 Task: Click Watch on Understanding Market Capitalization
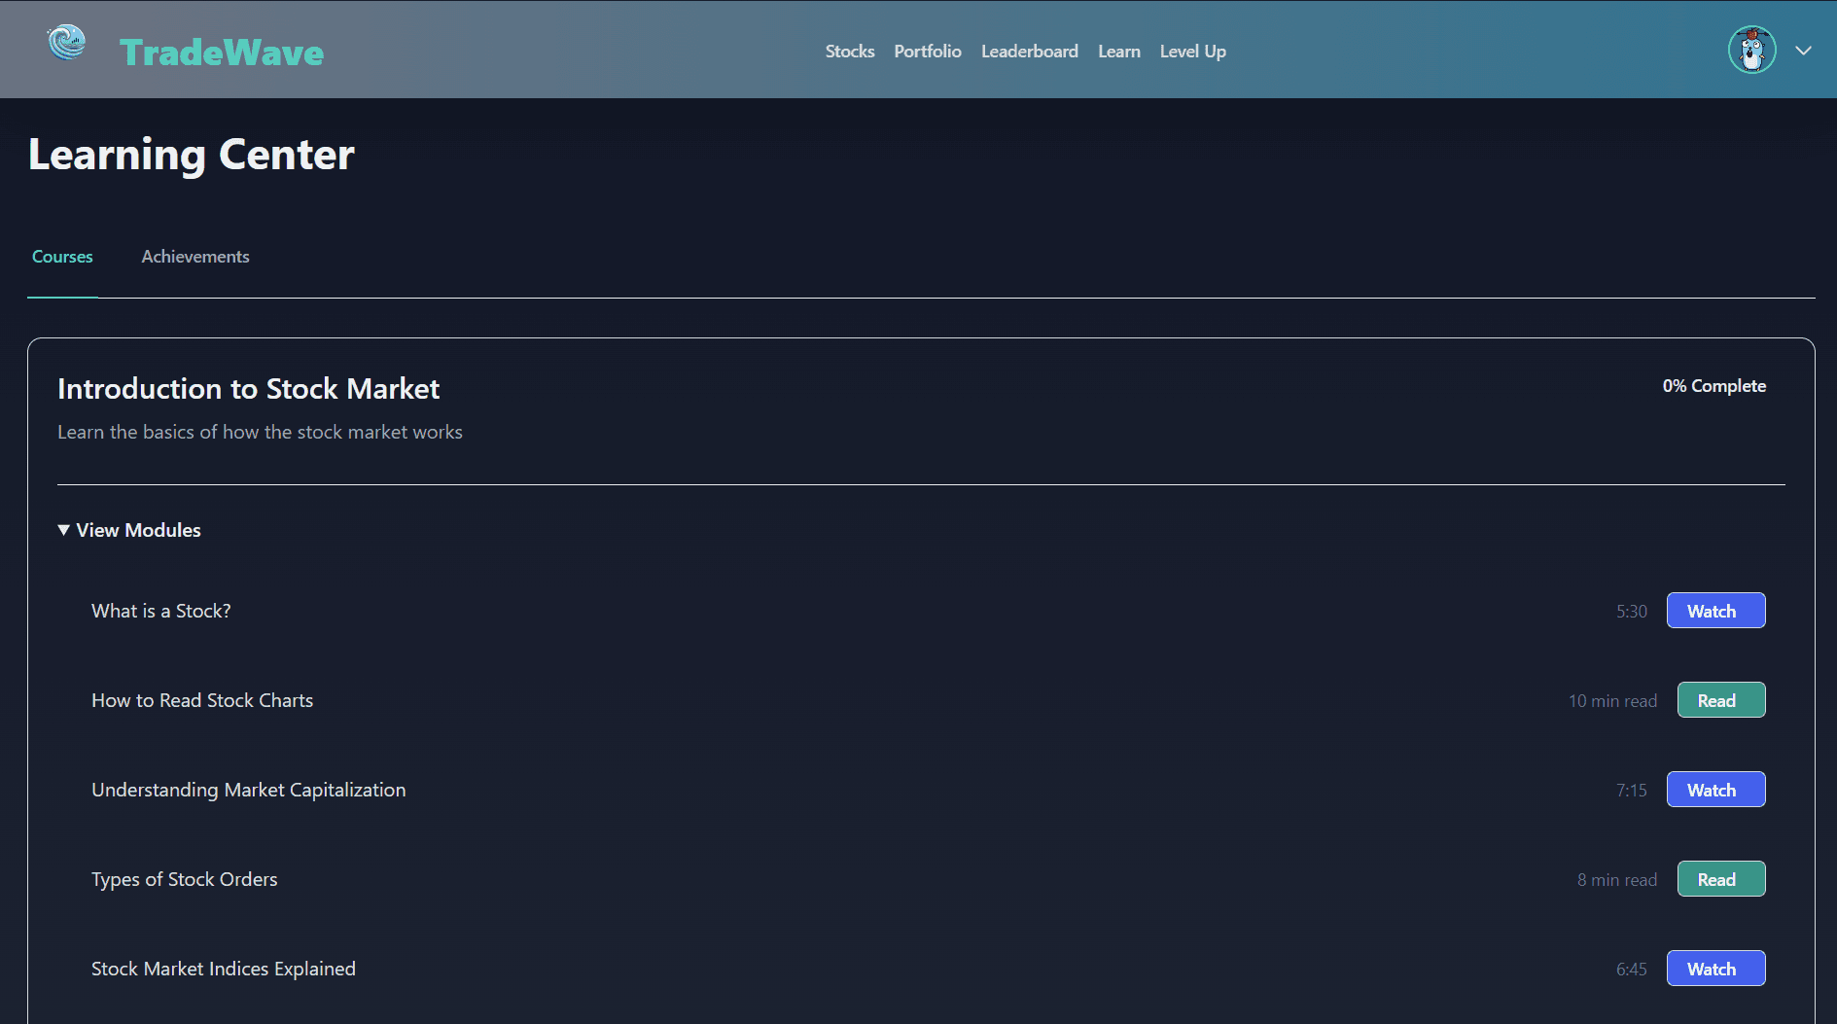[1714, 789]
